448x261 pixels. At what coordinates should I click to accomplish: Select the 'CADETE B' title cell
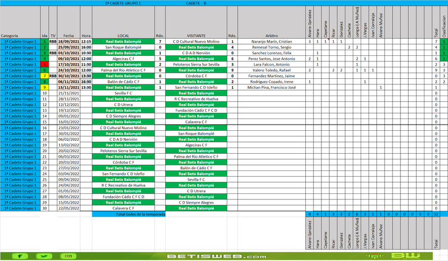point(196,3)
